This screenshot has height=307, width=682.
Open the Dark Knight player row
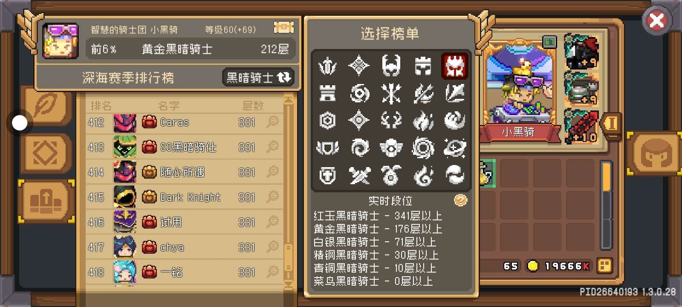(184, 197)
